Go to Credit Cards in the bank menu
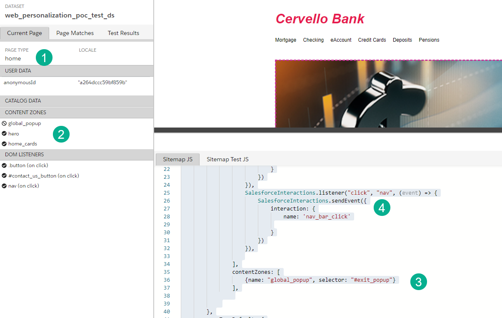This screenshot has width=502, height=318. (x=372, y=40)
